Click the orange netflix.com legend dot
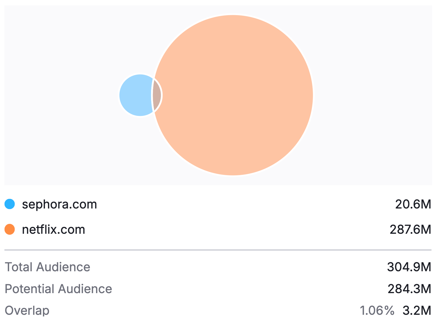Screen dimensions: 439x328 (10, 229)
